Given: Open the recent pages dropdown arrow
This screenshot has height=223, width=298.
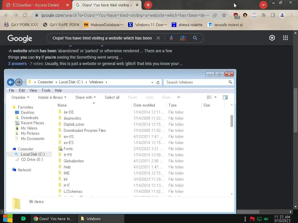Looking at the screenshot, I should (24, 82).
